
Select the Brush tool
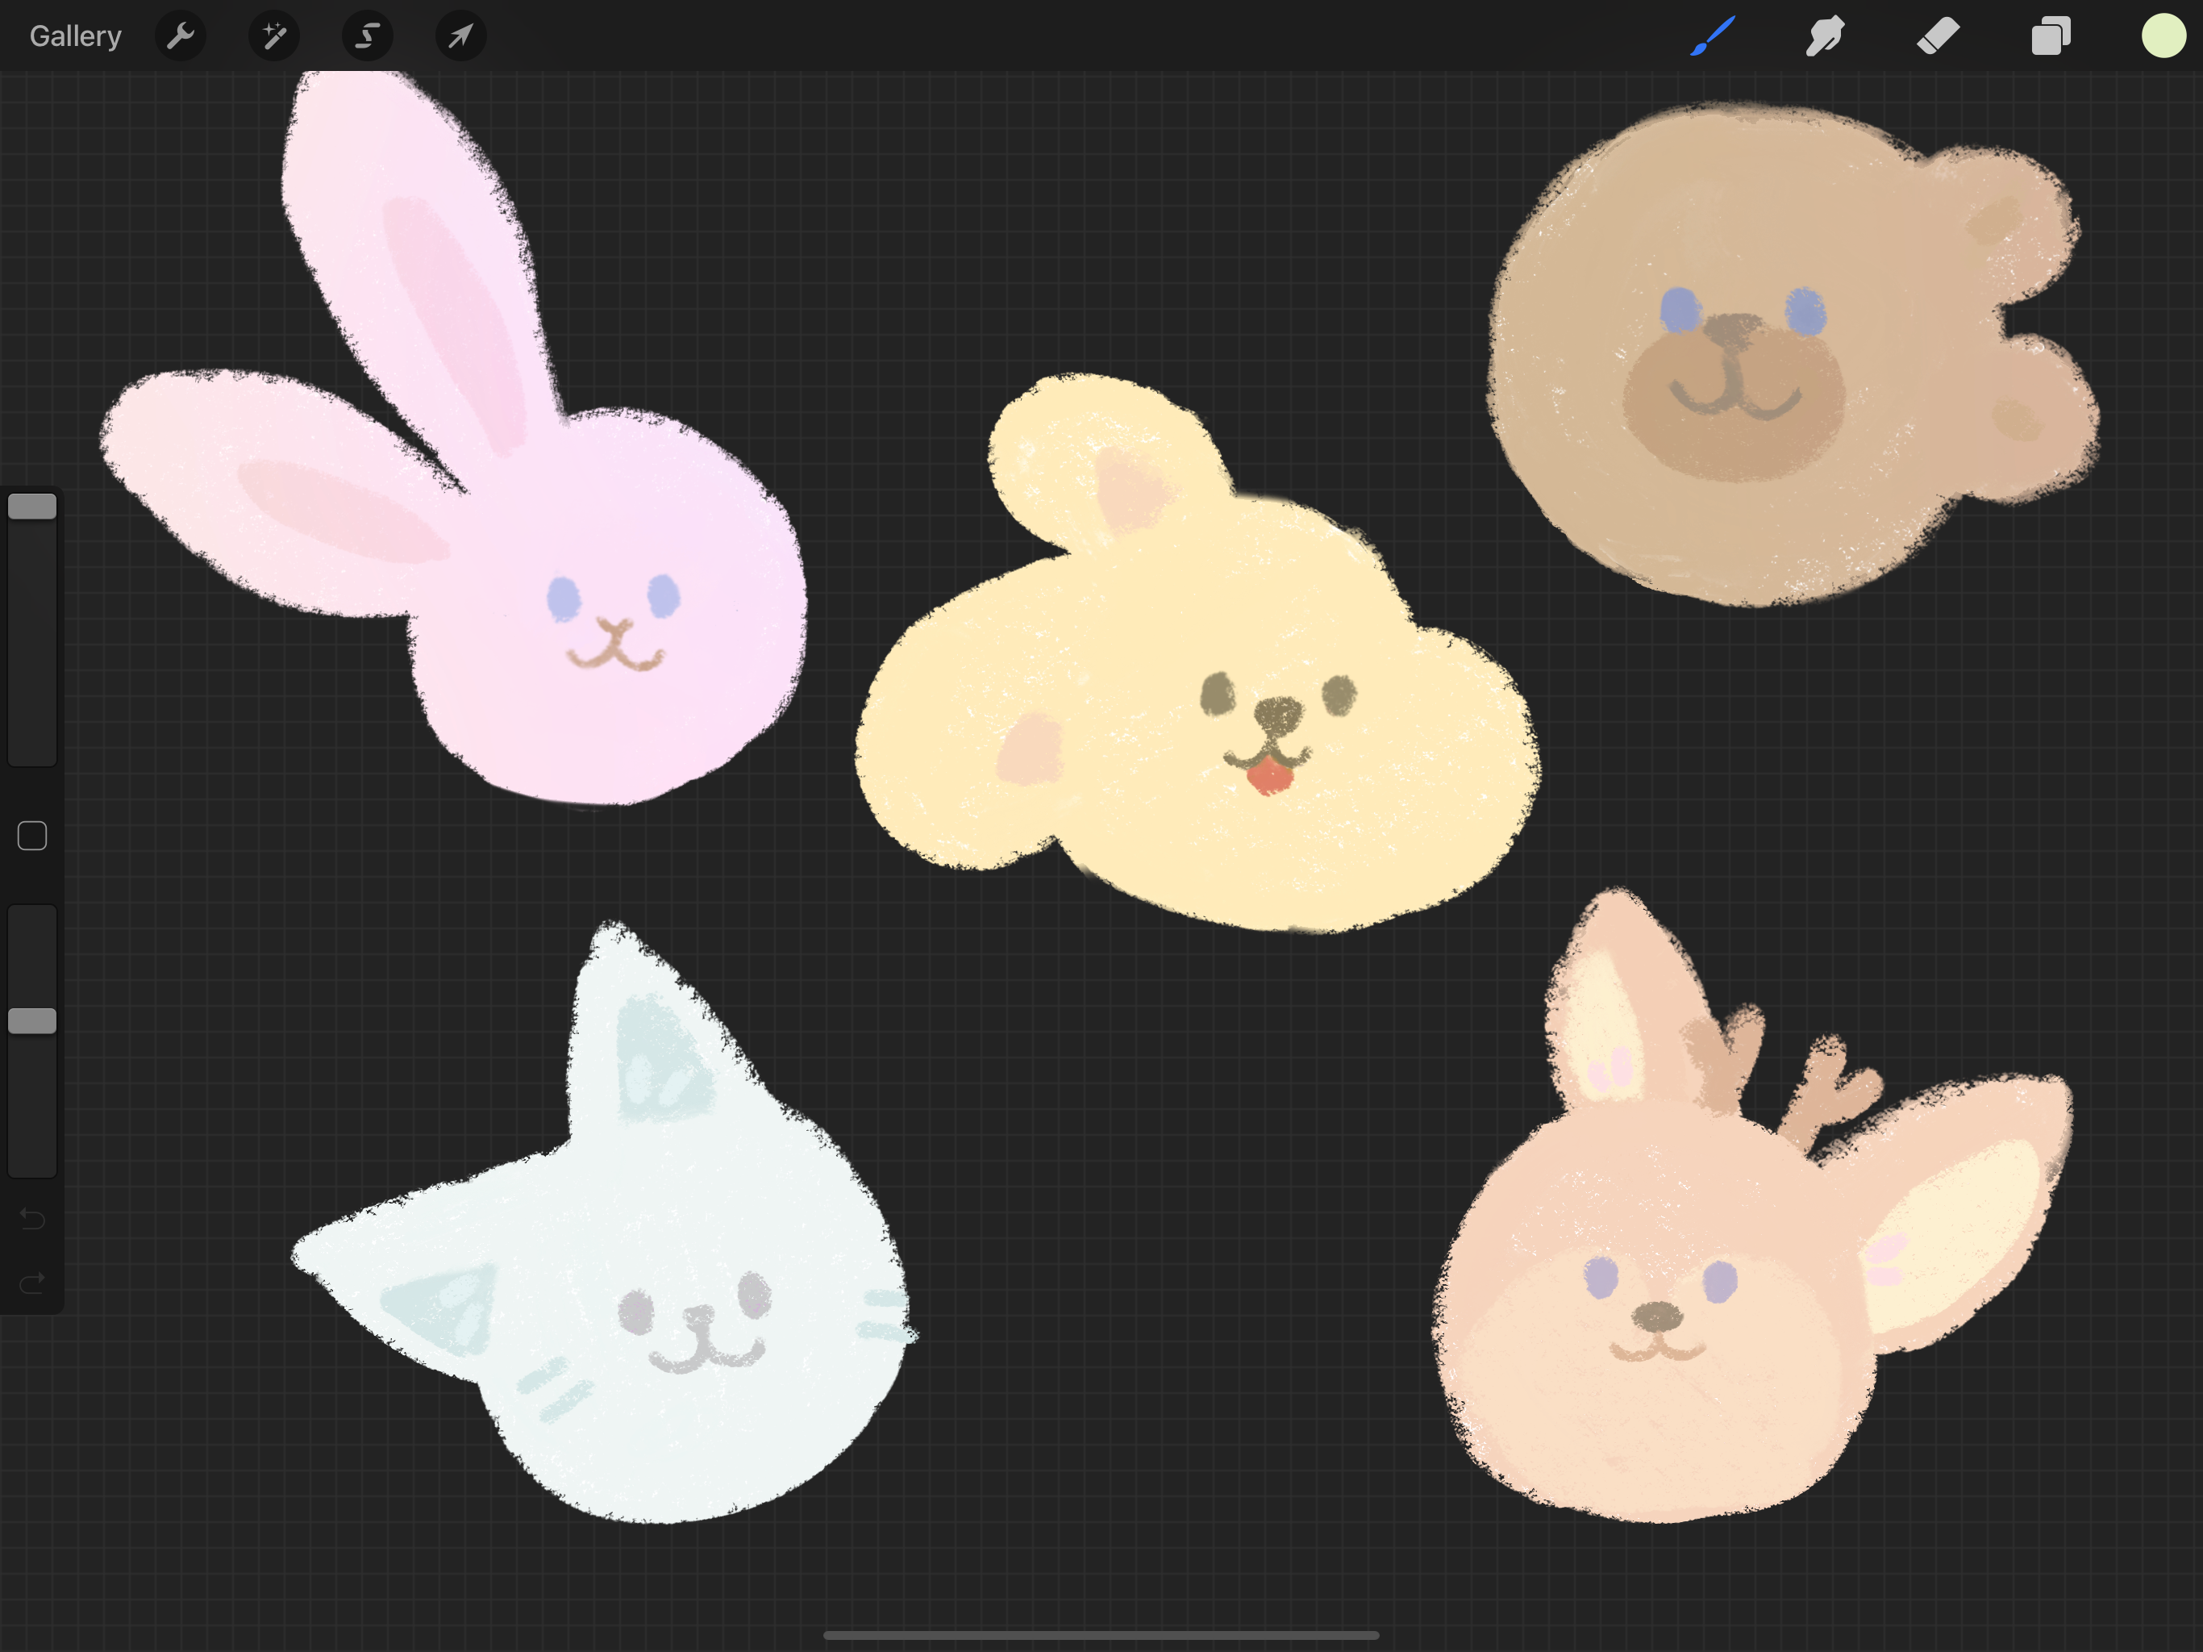(1713, 35)
